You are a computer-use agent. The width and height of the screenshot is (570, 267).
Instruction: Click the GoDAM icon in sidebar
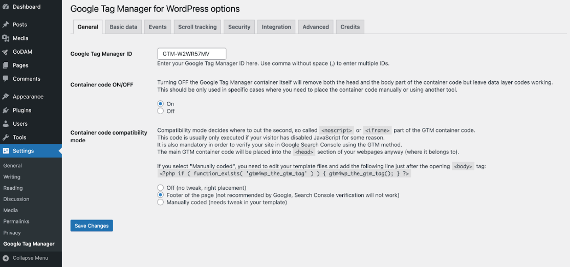point(6,52)
